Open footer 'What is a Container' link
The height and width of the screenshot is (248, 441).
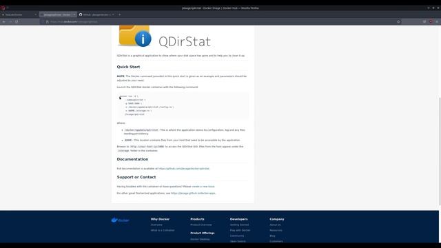(x=163, y=230)
